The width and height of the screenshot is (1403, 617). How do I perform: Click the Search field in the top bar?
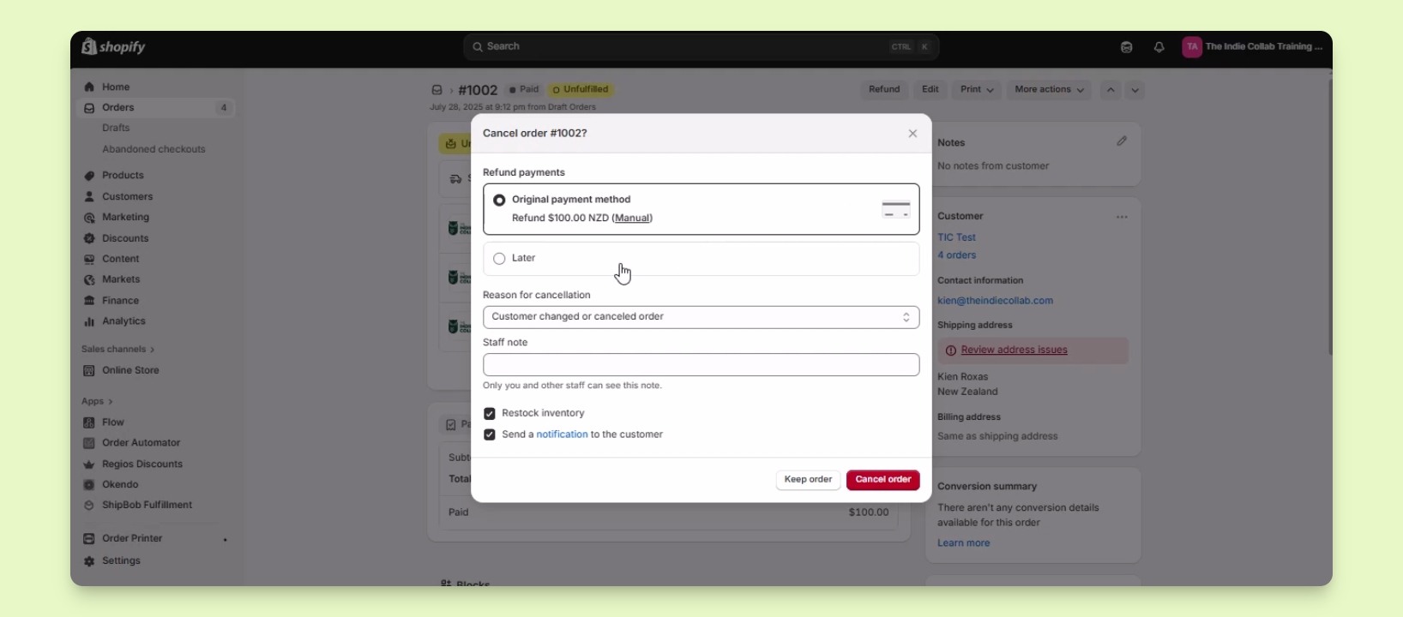[701, 47]
